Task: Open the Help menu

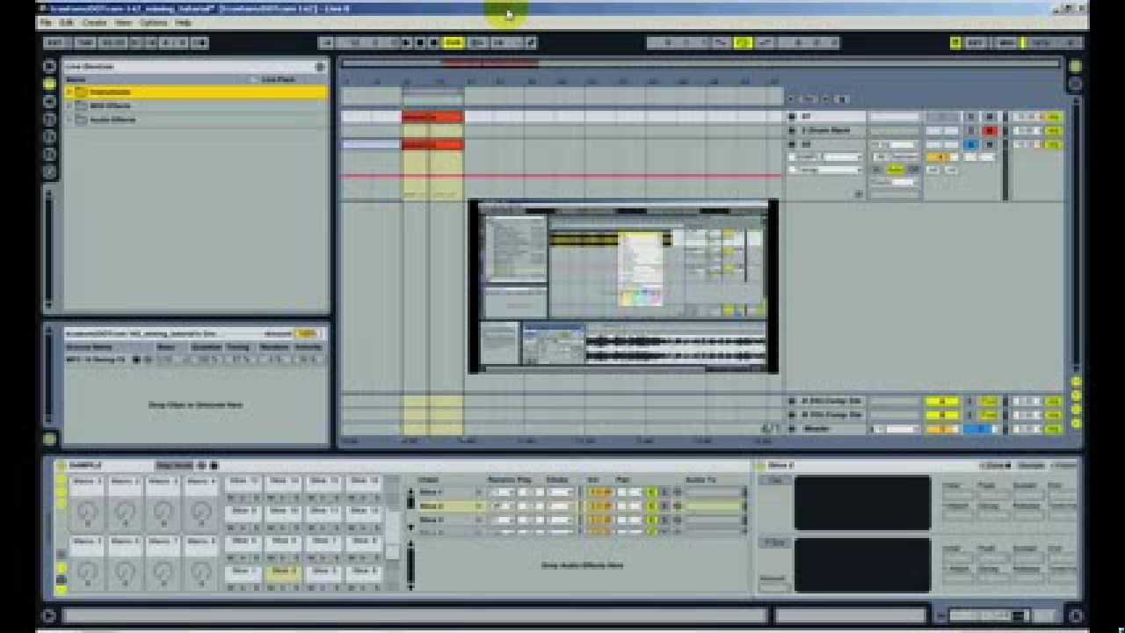Action: (x=183, y=23)
